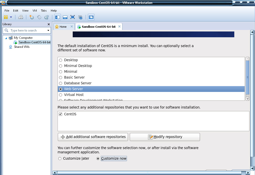Select the Virtual Host option
Image resolution: width=255 pixels, height=175 pixels.
coord(61,95)
